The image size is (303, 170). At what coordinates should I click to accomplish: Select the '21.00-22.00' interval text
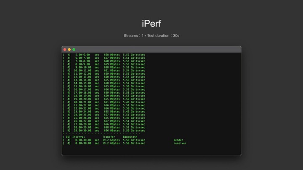[x=82, y=105]
